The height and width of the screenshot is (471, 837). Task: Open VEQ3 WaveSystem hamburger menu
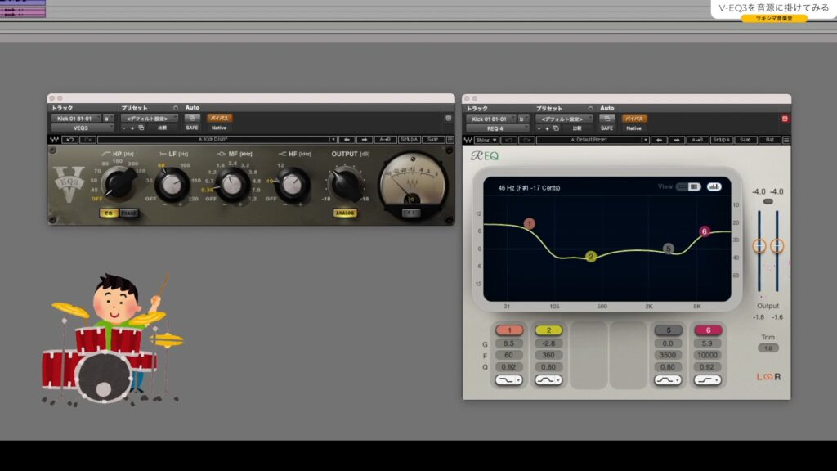(450, 139)
